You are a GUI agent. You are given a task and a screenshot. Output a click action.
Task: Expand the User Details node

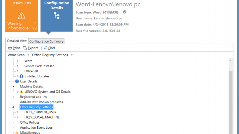point(13,81)
